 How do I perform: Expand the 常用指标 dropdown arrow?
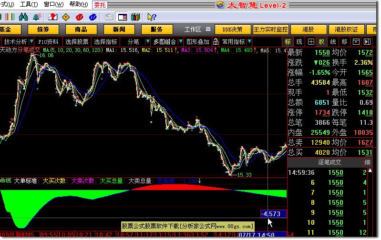click(x=249, y=41)
